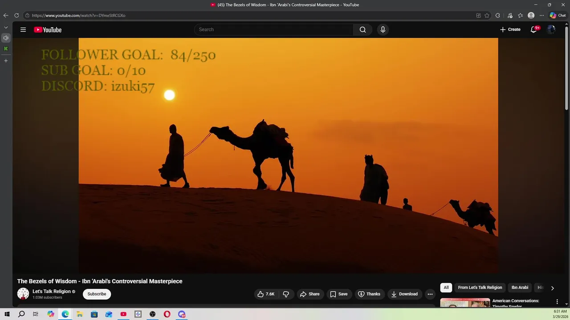The image size is (570, 320).
Task: Subscribe to Let's Talk Religion
Action: coord(97,294)
